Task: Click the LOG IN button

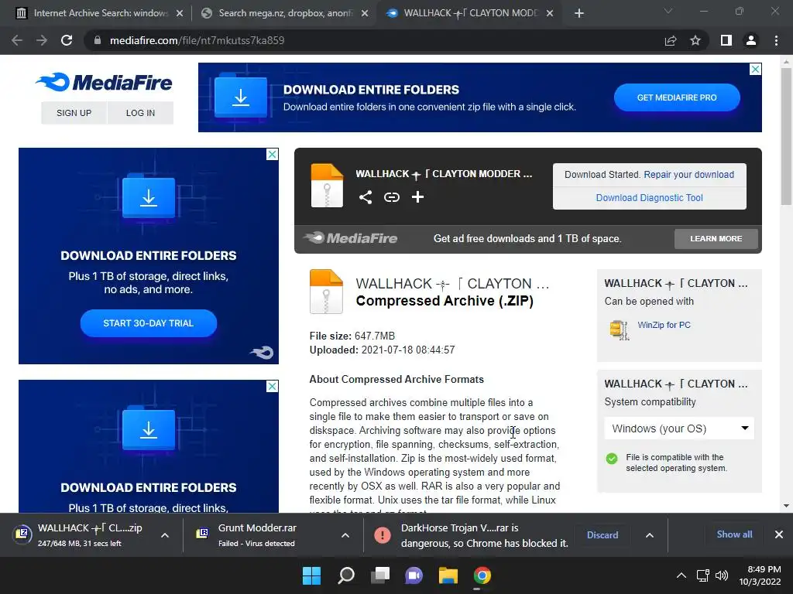Action: pos(140,113)
